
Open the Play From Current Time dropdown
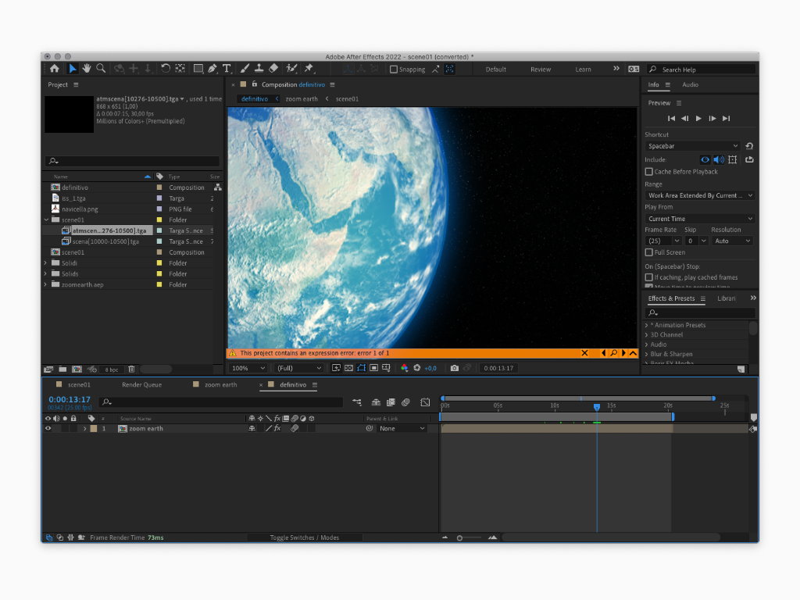[x=699, y=219]
